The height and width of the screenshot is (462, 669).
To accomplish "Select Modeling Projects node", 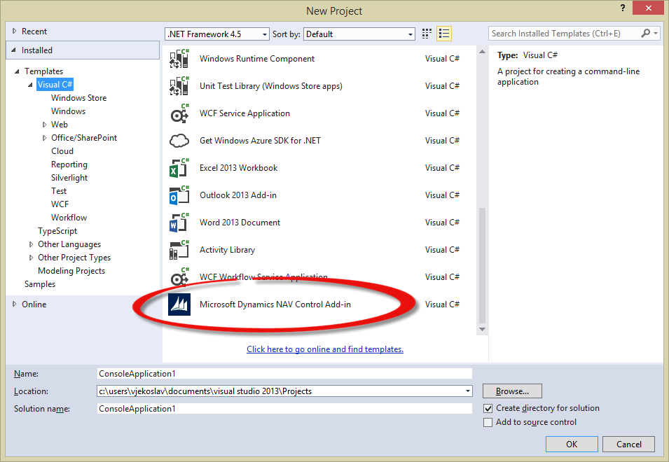I will coord(71,271).
